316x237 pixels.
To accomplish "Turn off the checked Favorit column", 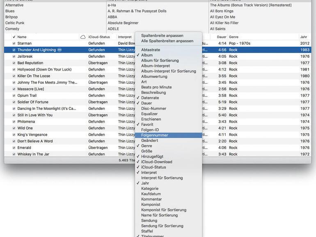I will (x=147, y=125).
